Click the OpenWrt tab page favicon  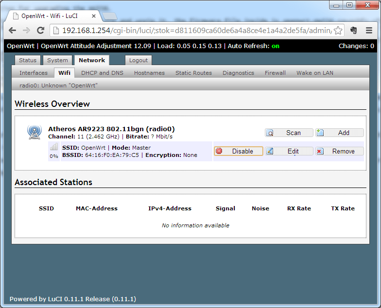[16, 16]
